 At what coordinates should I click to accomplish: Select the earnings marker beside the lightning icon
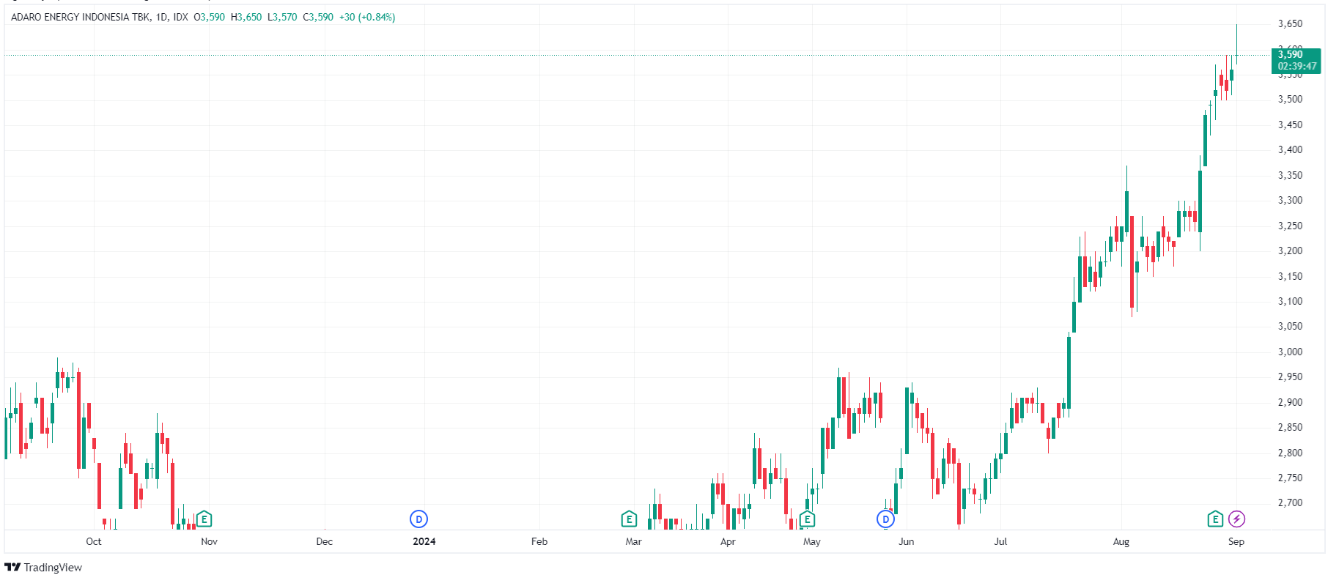(x=1215, y=519)
